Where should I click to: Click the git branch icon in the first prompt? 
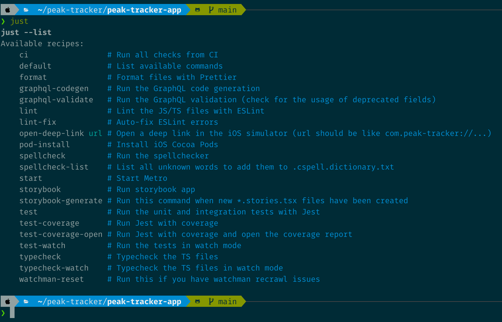[x=211, y=10]
